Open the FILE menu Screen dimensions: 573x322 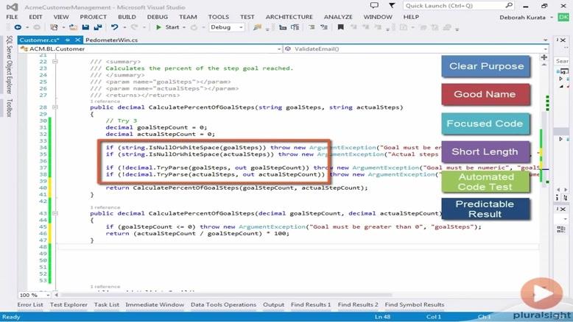tap(12, 17)
